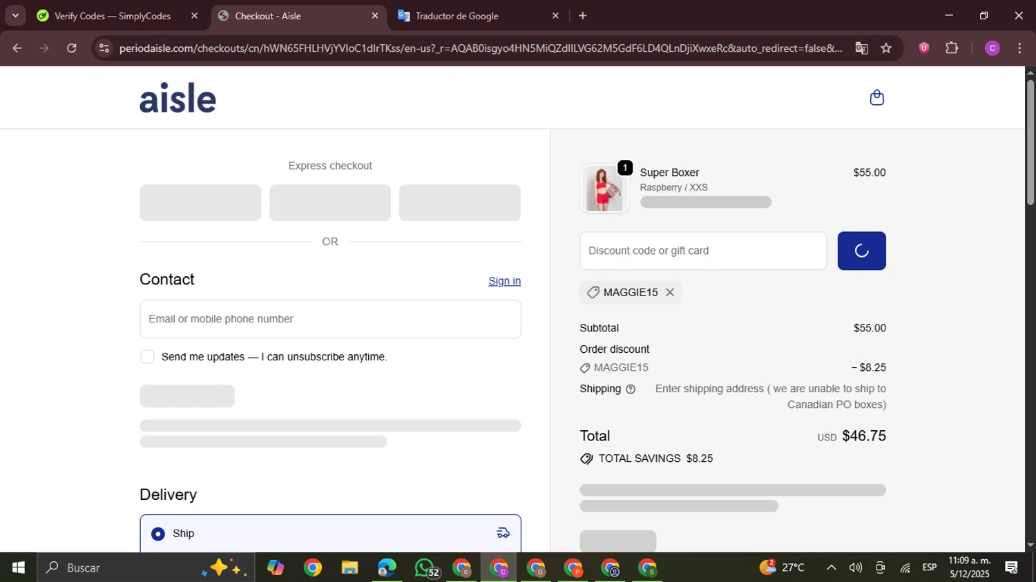Open the volume icon in system tray
1036x582 pixels.
(x=855, y=568)
